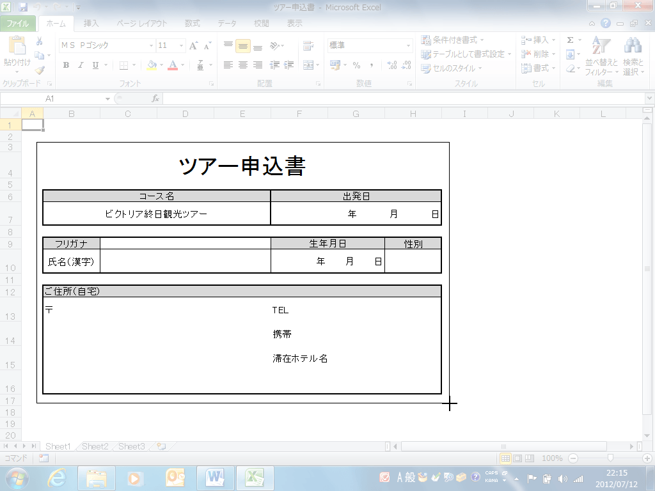655x491 pixels.
Task: Open the MS Pゴシック font name dropdown
Action: tap(152, 46)
